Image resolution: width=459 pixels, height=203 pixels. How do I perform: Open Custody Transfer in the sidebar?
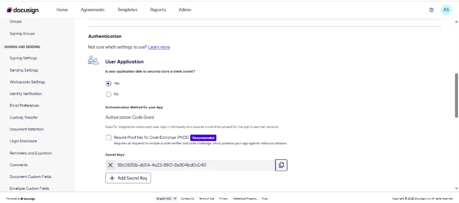pyautogui.click(x=24, y=118)
